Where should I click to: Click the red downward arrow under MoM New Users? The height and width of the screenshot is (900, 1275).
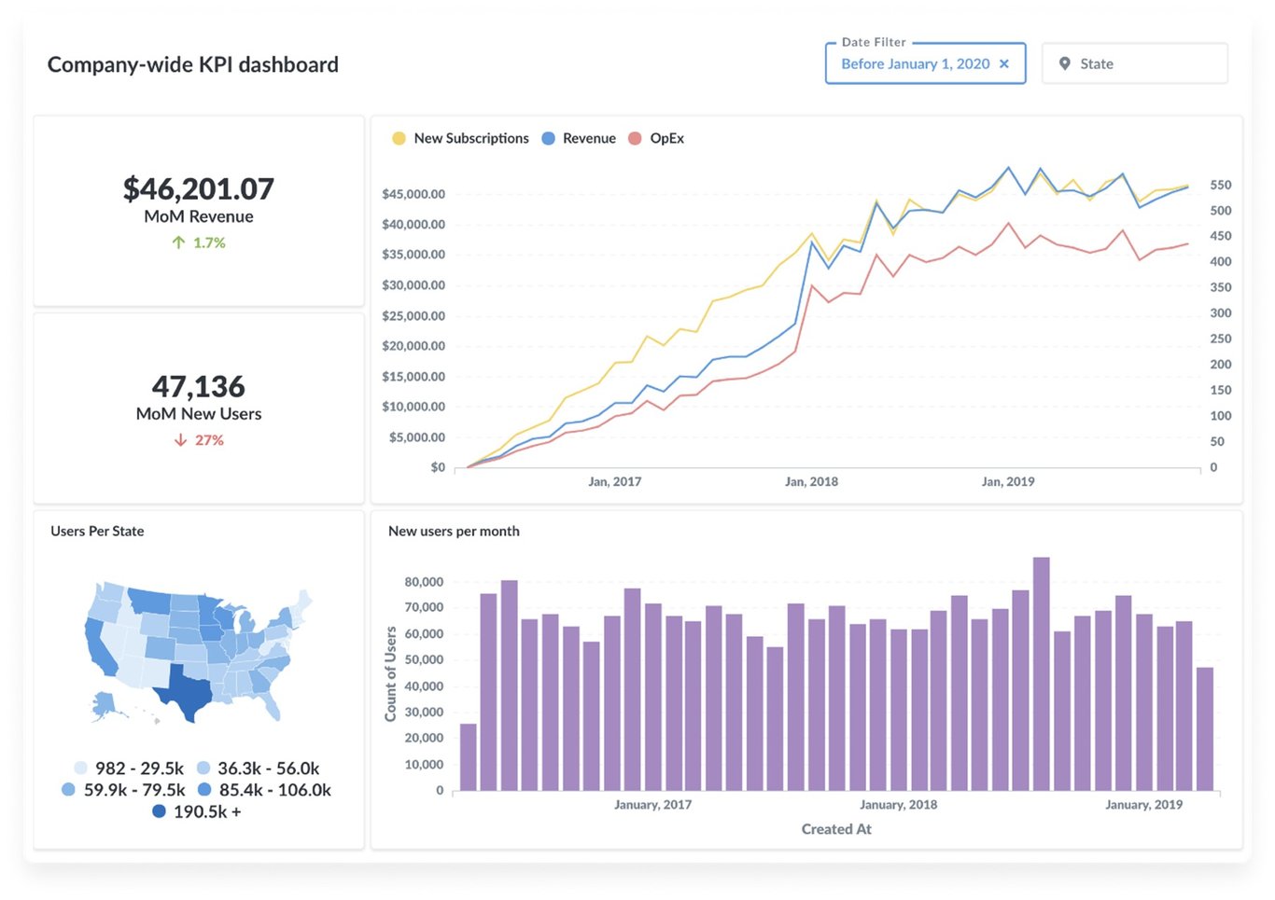tap(179, 439)
